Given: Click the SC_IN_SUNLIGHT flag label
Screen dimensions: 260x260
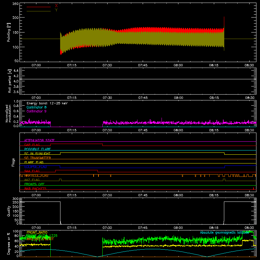Looking at the screenshot, I should tap(37, 153).
